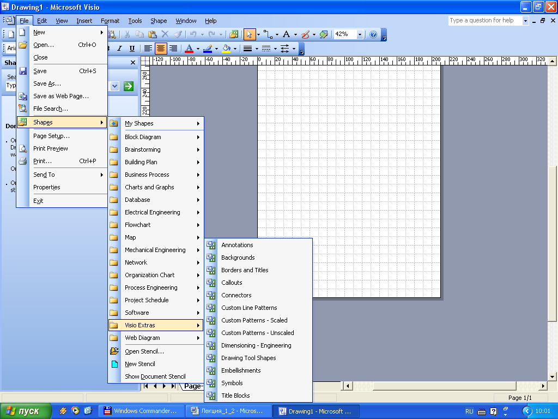Click the Paste clipboard icon
The height and width of the screenshot is (419, 558).
[153, 34]
